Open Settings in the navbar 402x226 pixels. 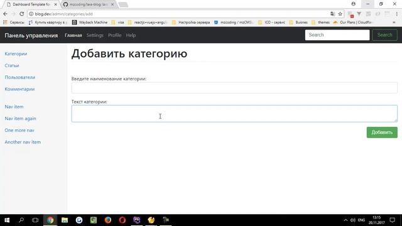click(x=95, y=35)
